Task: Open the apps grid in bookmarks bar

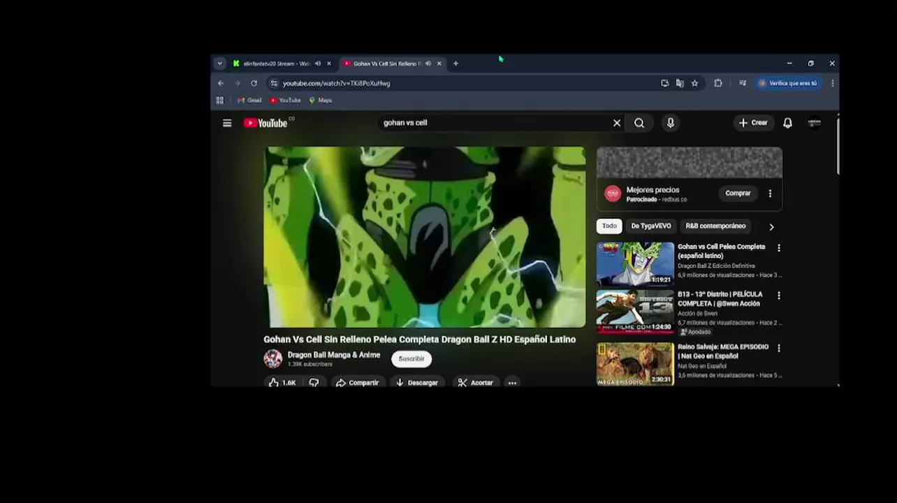Action: (x=220, y=101)
